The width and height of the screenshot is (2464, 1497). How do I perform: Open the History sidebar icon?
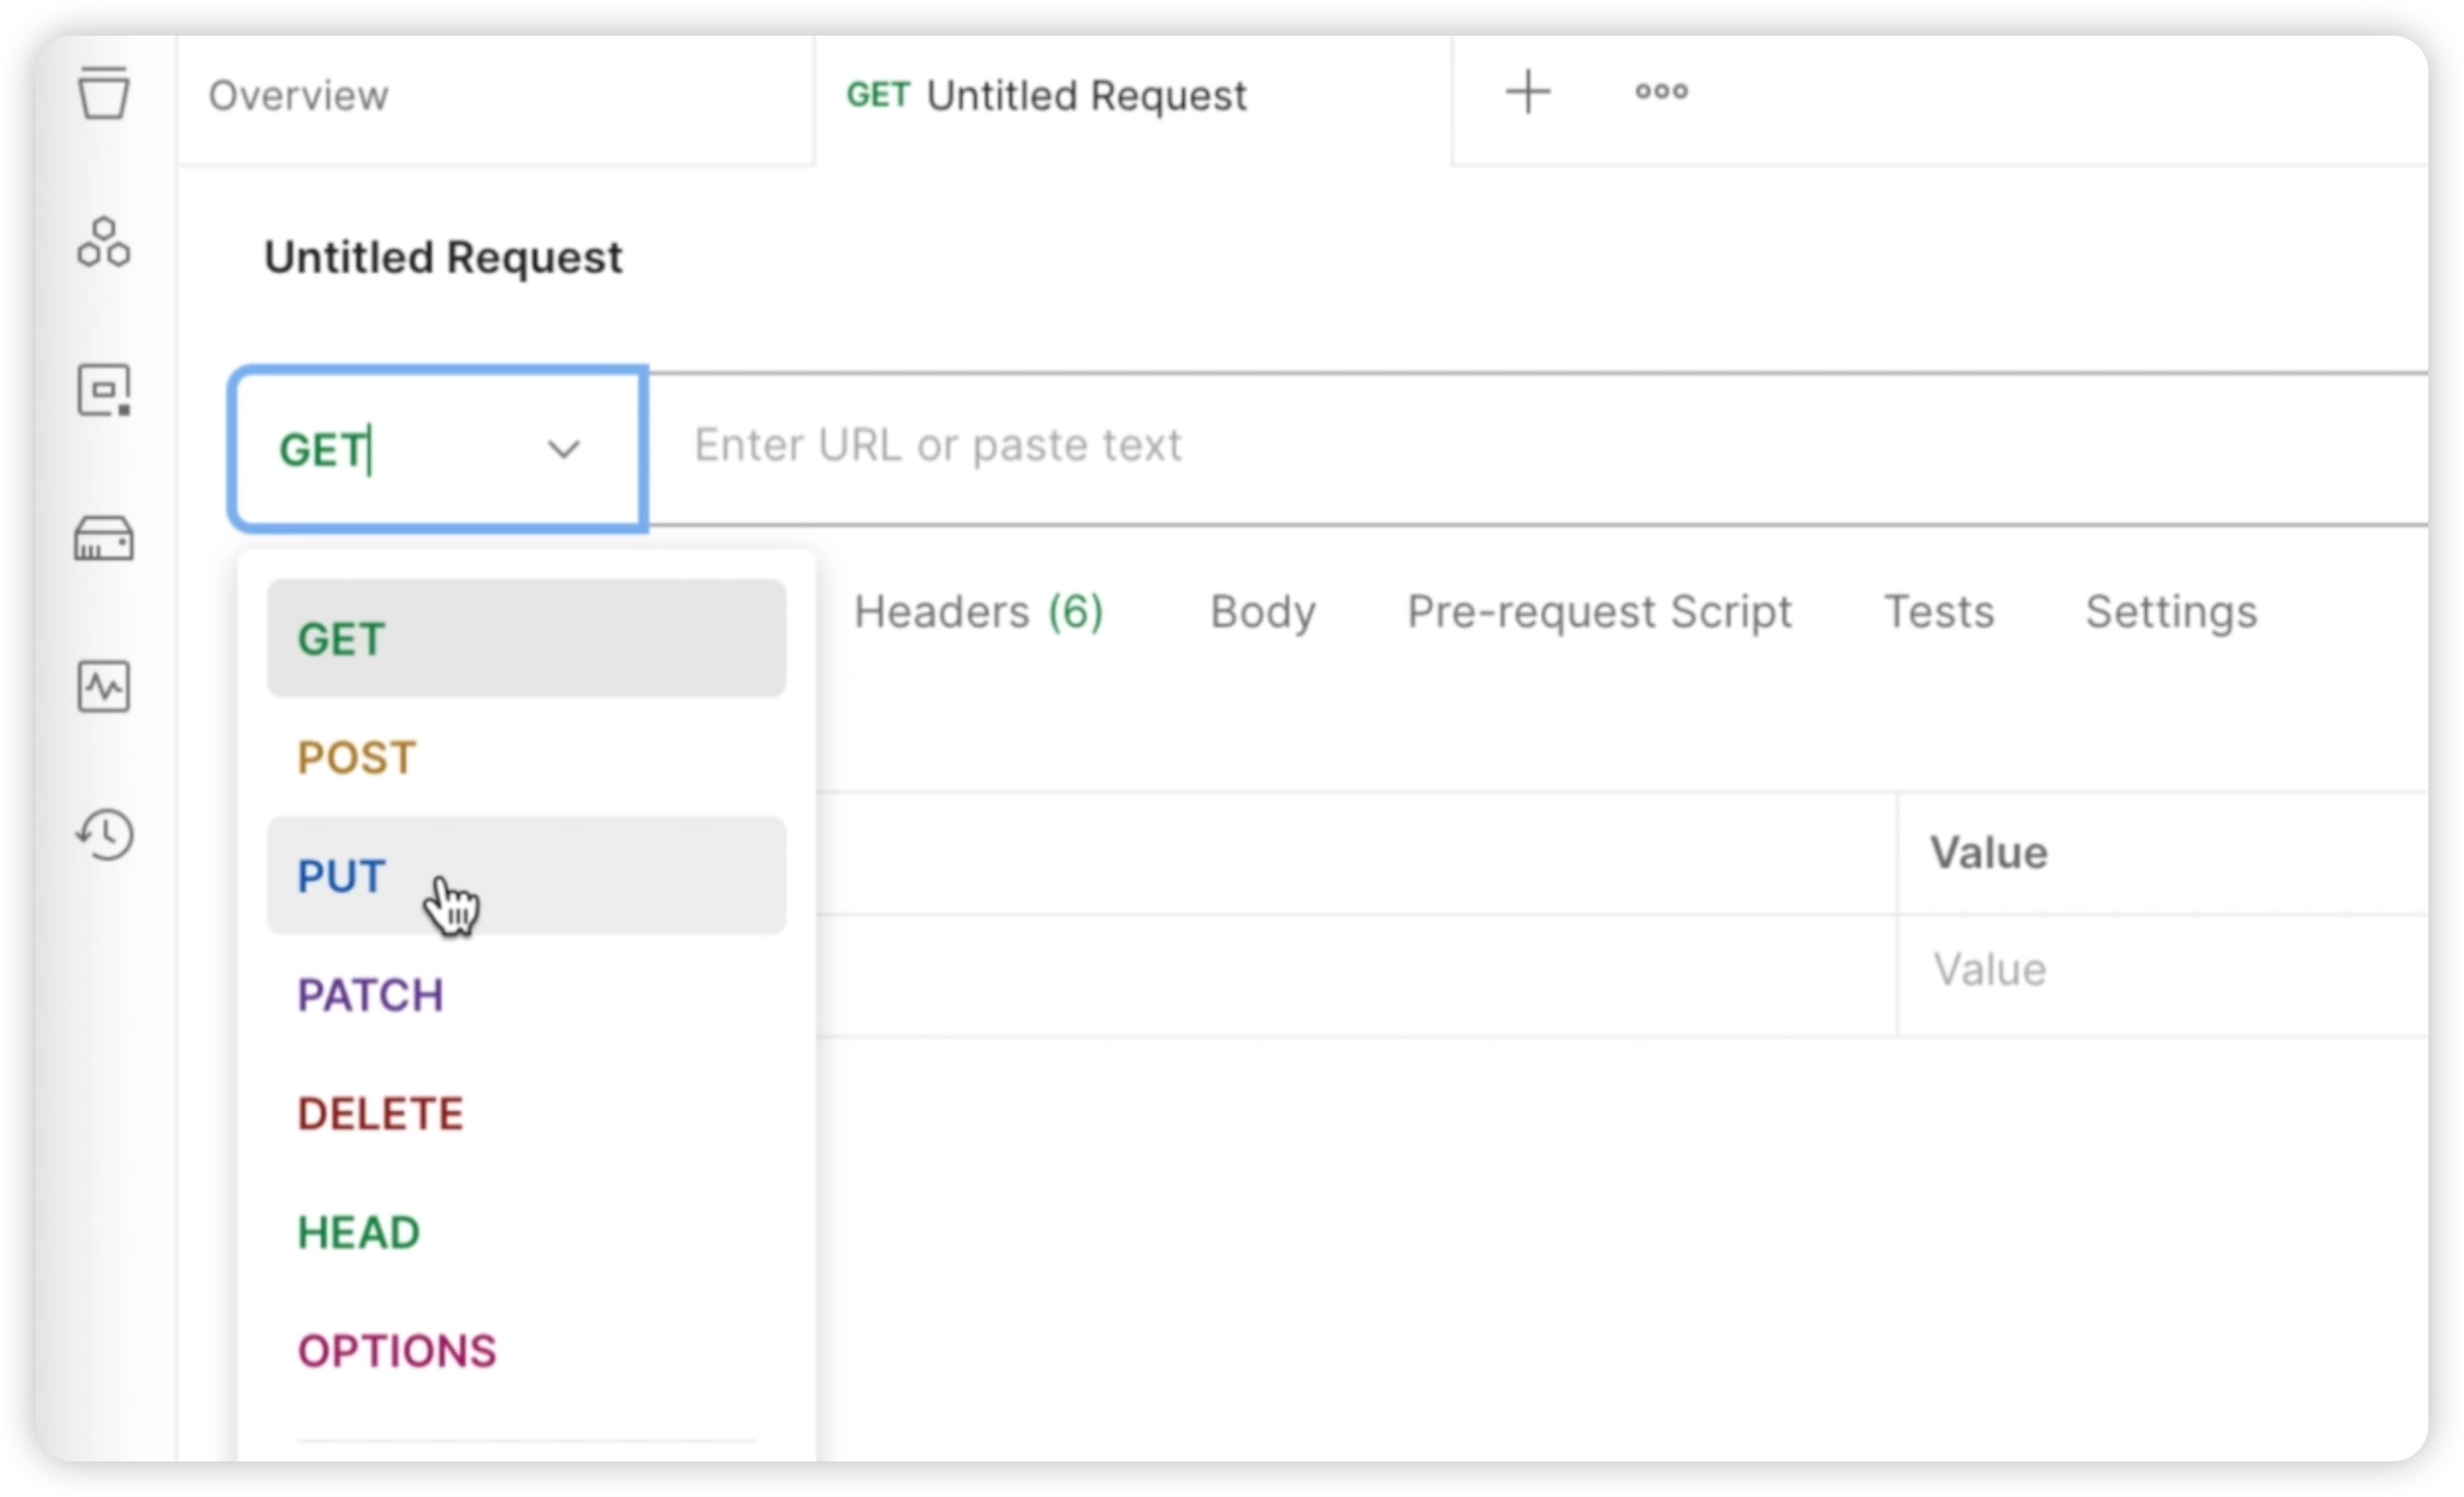(x=105, y=835)
